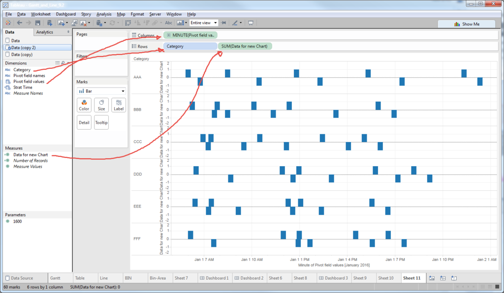Open the Bar mark type dropdown

point(101,91)
